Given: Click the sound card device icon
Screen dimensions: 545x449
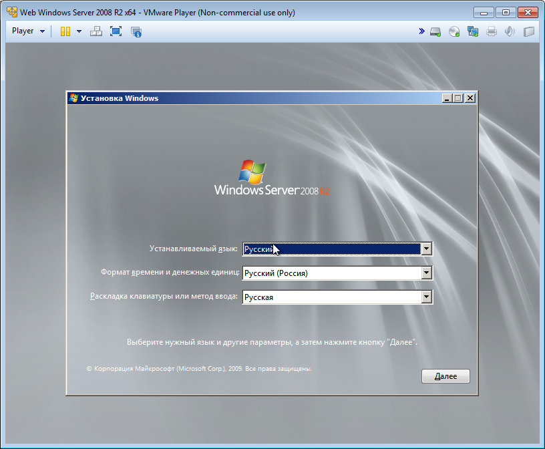Looking at the screenshot, I should point(510,31).
